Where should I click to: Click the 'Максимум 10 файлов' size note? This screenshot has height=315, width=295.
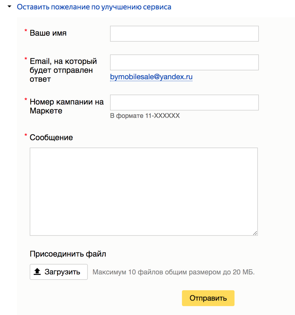click(x=174, y=272)
